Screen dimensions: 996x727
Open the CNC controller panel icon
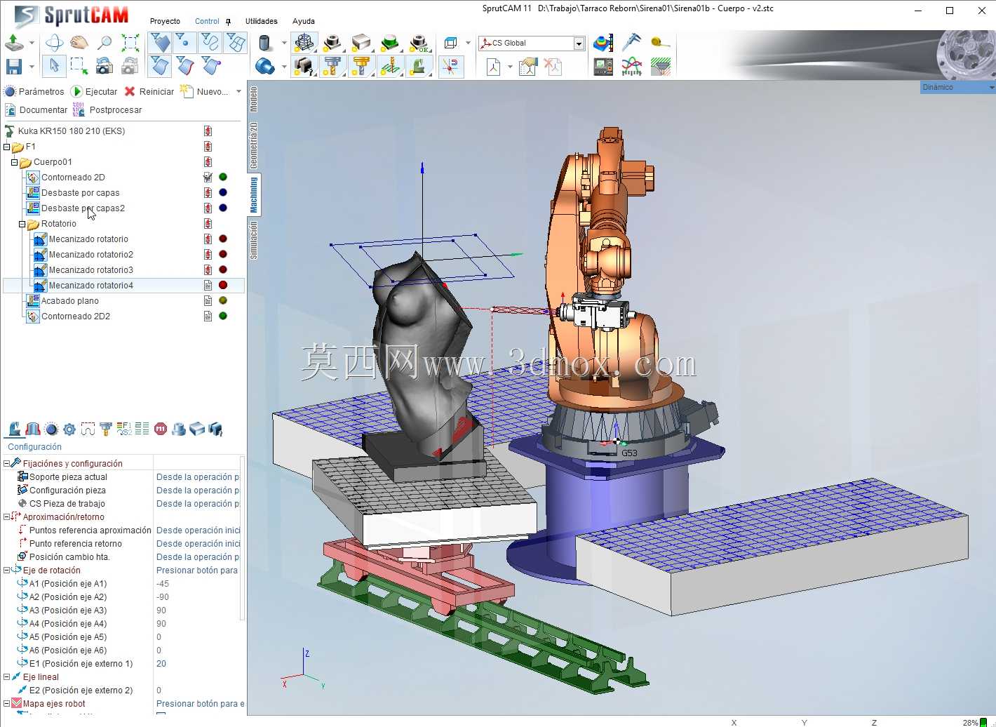click(x=603, y=67)
